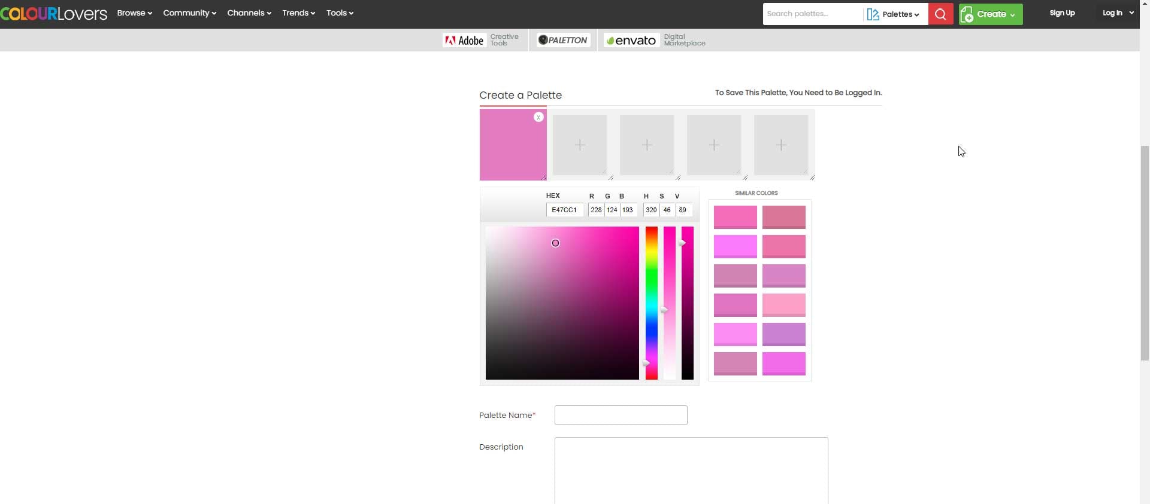Click the Palette Name input field
The width and height of the screenshot is (1150, 504).
[x=621, y=416]
